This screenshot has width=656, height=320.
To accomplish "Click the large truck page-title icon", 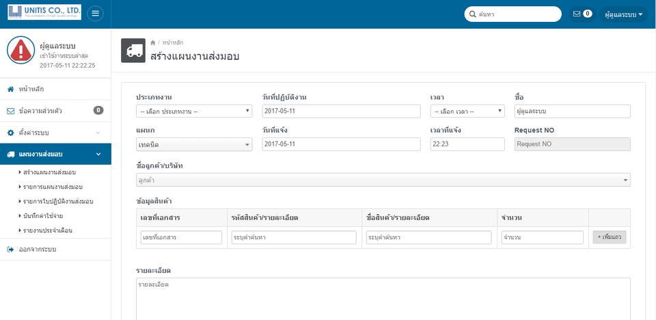I will pyautogui.click(x=133, y=51).
